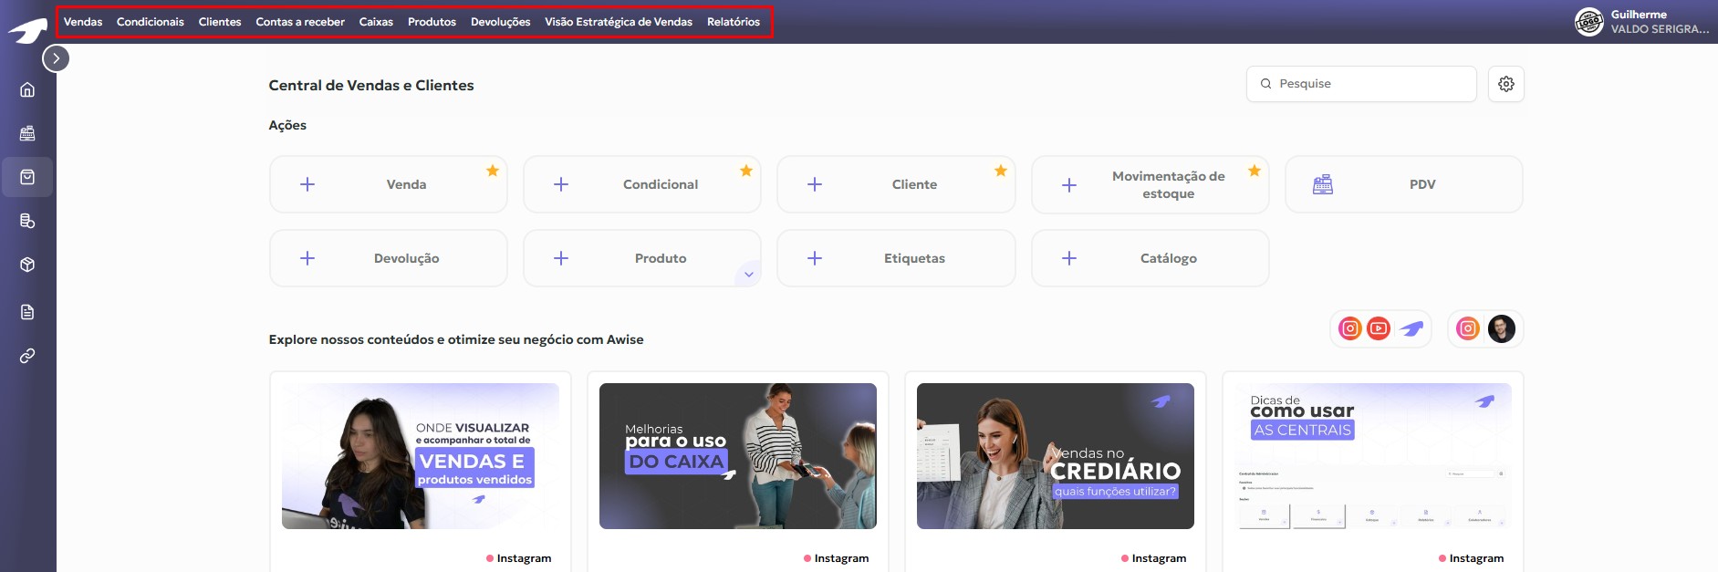Open the box package sidebar icon
The image size is (1718, 572).
point(27,265)
